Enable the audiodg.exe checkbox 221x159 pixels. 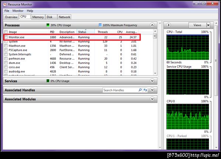pos(6,71)
